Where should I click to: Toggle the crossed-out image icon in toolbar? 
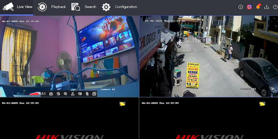[94, 94]
